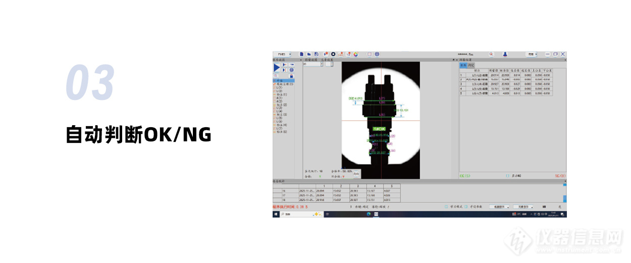Toggle the first checkbox in the bottom status bar

point(446,206)
